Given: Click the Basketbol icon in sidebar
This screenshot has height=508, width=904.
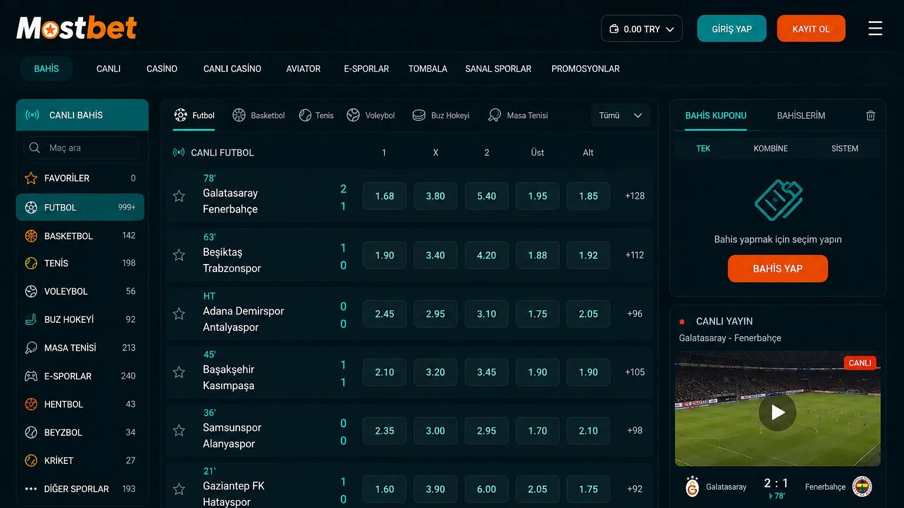Looking at the screenshot, I should 31,236.
